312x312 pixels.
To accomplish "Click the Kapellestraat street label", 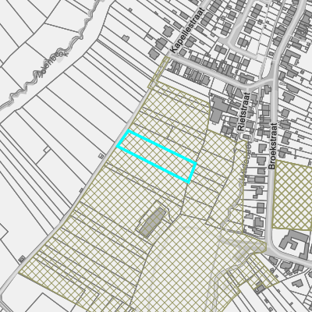I will pyautogui.click(x=187, y=30).
